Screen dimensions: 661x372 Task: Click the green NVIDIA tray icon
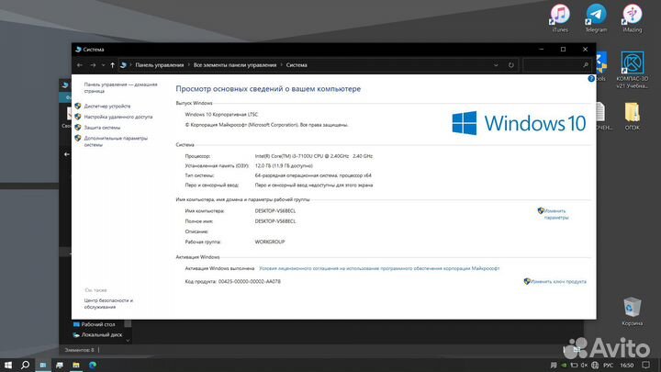pos(564,366)
